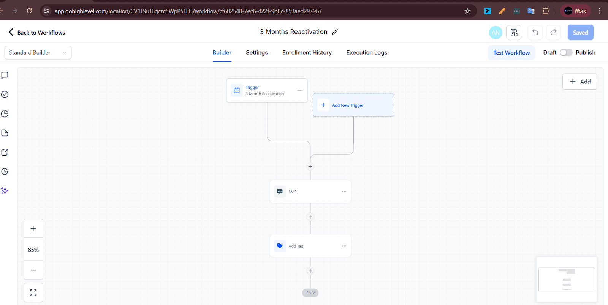This screenshot has width=608, height=305.
Task: Zoom out on the workflow canvas
Action: [33, 270]
